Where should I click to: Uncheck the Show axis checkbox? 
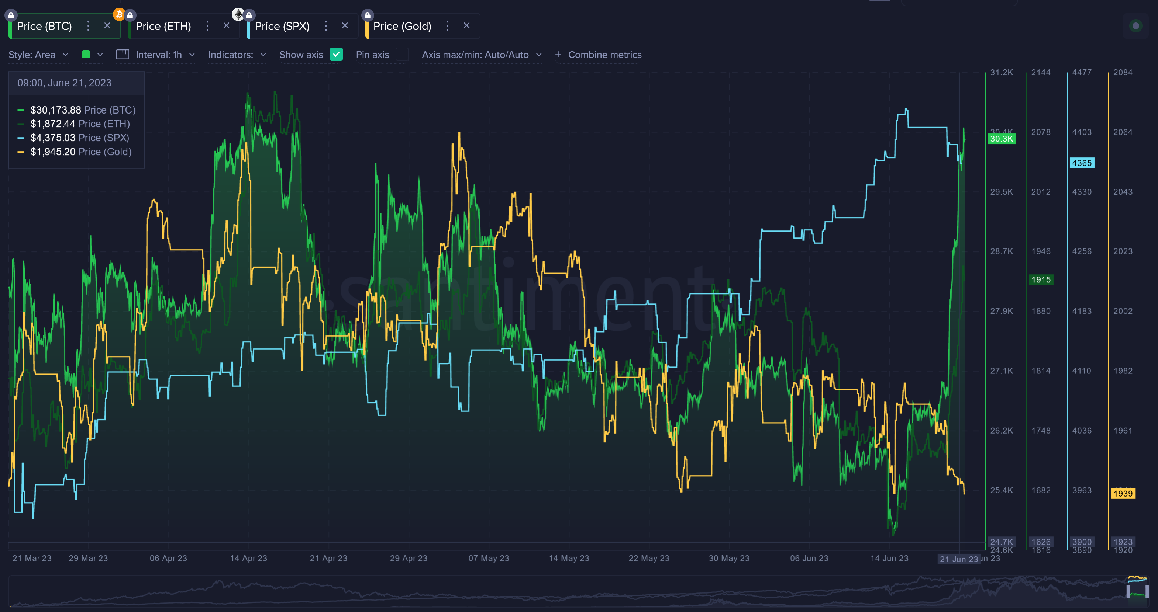(x=336, y=54)
